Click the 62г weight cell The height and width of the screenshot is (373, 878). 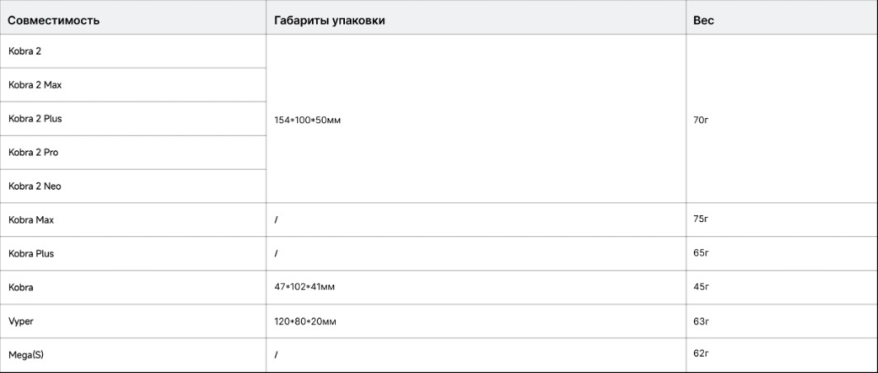[x=701, y=354]
